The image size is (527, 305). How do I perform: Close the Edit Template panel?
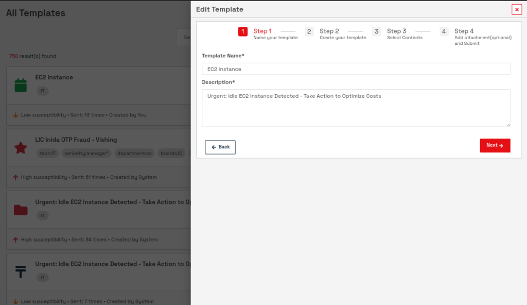(517, 9)
